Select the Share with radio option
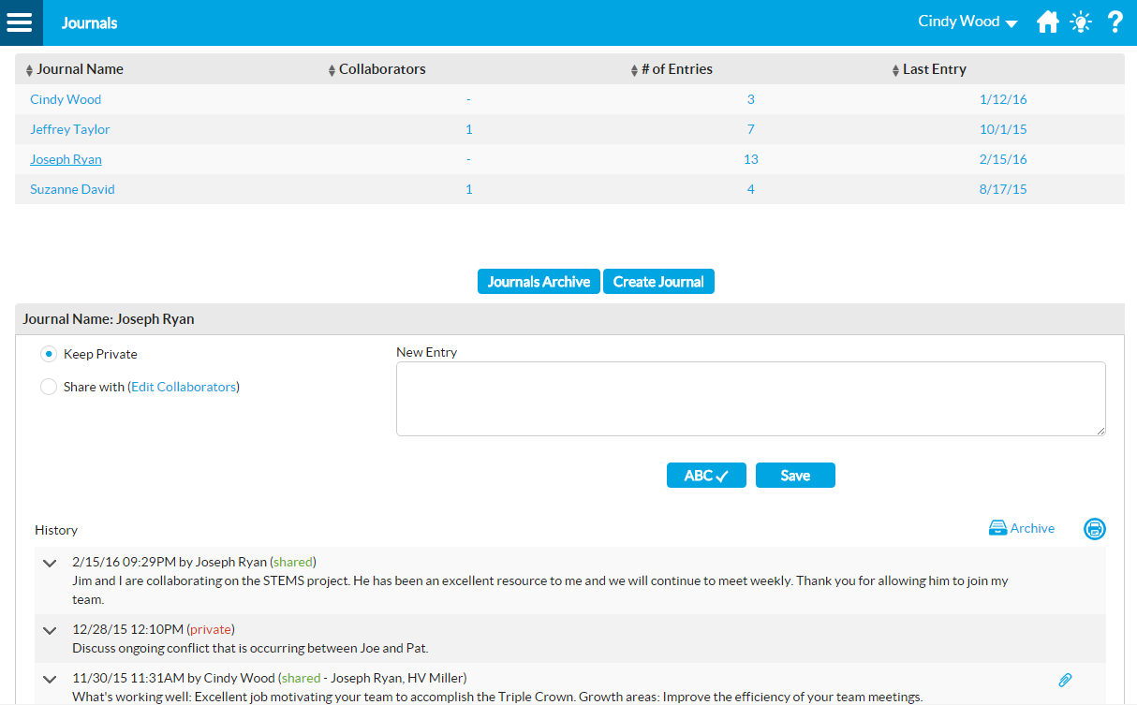1137x705 pixels. coord(49,387)
